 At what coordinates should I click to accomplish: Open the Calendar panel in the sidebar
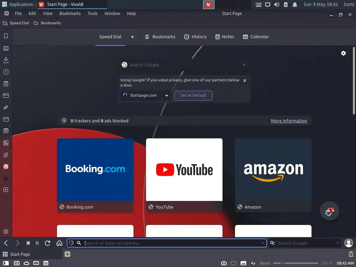pyautogui.click(x=6, y=131)
